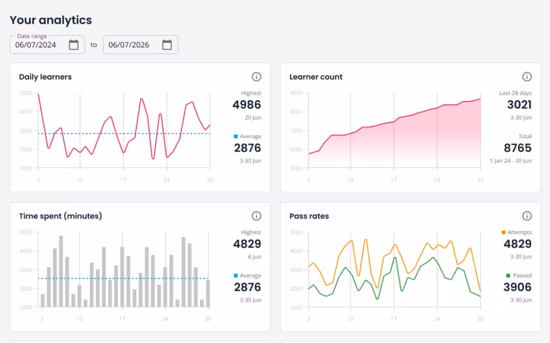Show info for Daily learners chart
550x343 pixels.
point(256,77)
